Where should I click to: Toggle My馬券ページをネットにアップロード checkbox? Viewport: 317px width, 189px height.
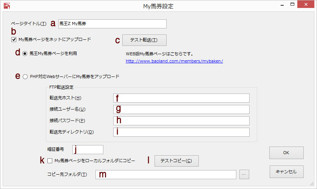14,40
